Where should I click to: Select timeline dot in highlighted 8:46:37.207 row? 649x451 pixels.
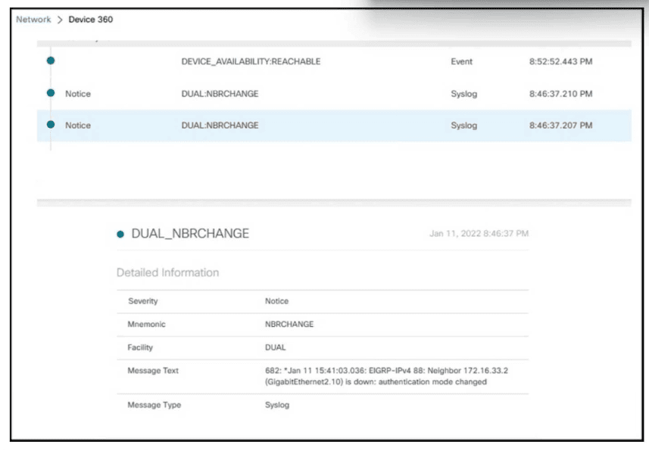click(51, 125)
